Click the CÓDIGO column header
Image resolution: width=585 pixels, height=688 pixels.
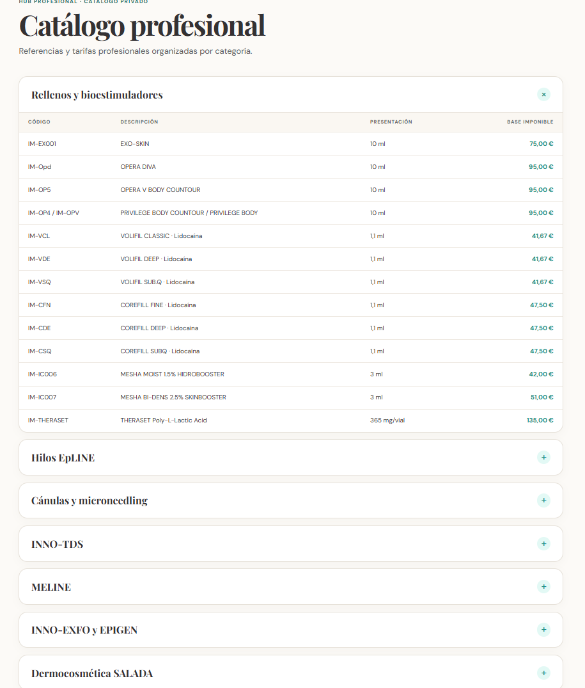tap(39, 122)
